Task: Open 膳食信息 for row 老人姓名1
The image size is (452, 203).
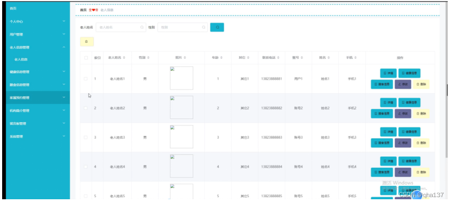Action: (x=382, y=85)
